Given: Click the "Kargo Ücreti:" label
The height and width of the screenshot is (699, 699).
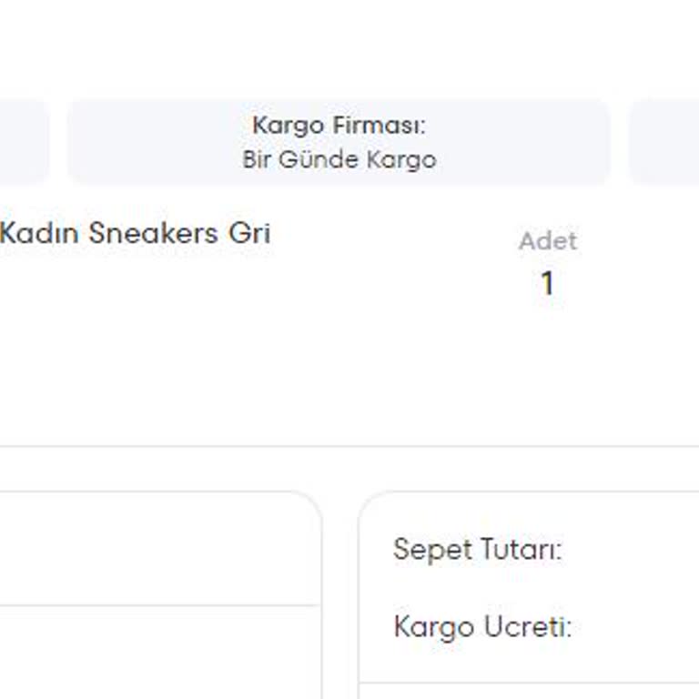Looking at the screenshot, I should [482, 627].
